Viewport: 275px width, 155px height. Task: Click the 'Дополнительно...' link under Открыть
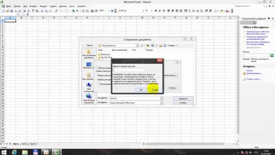click(x=254, y=74)
